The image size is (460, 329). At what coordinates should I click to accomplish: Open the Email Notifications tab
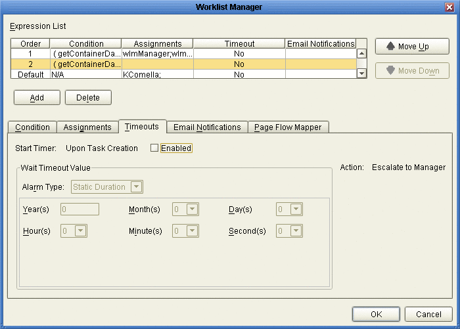207,127
